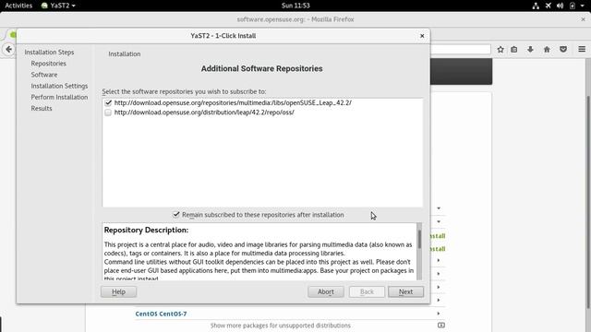Go to the Firefox home page icon

(547, 49)
